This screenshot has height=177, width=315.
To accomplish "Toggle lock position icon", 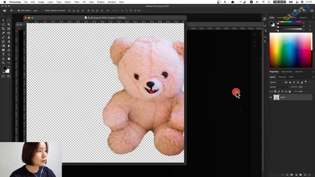I will point(282,91).
